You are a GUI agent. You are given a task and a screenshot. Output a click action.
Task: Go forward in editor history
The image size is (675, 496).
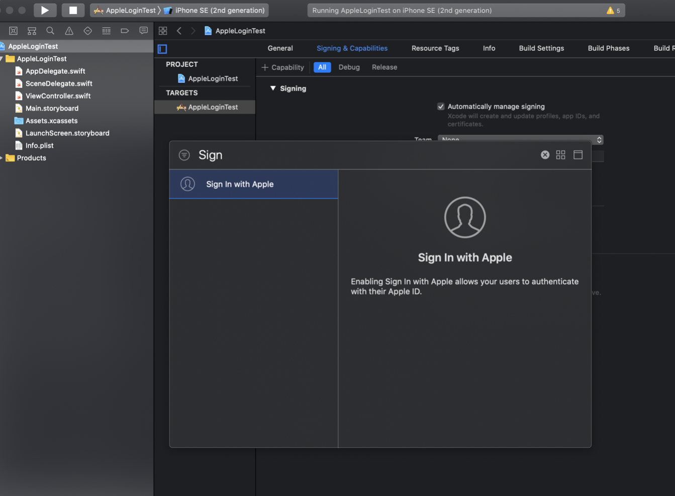193,31
